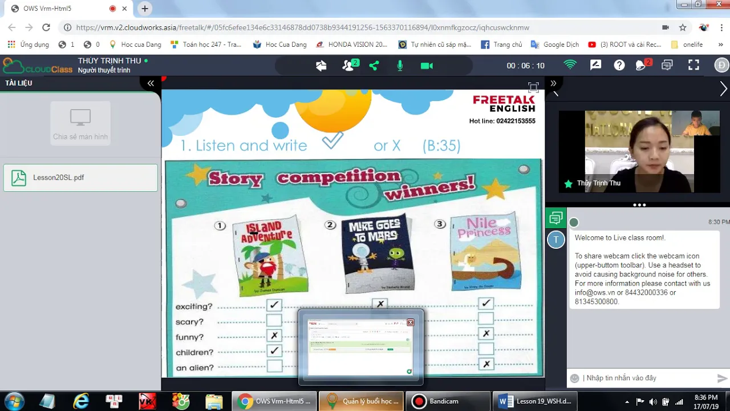Click the three dots divider handle
Screen dimensions: 730x411
(x=639, y=205)
